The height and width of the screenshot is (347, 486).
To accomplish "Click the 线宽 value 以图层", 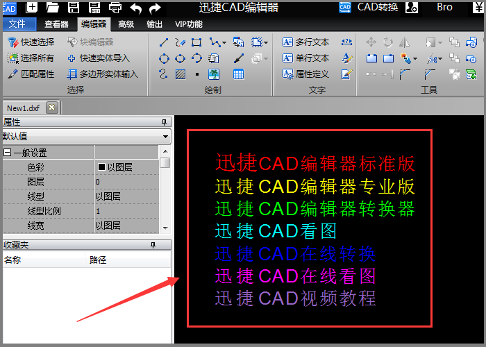I will coord(127,226).
